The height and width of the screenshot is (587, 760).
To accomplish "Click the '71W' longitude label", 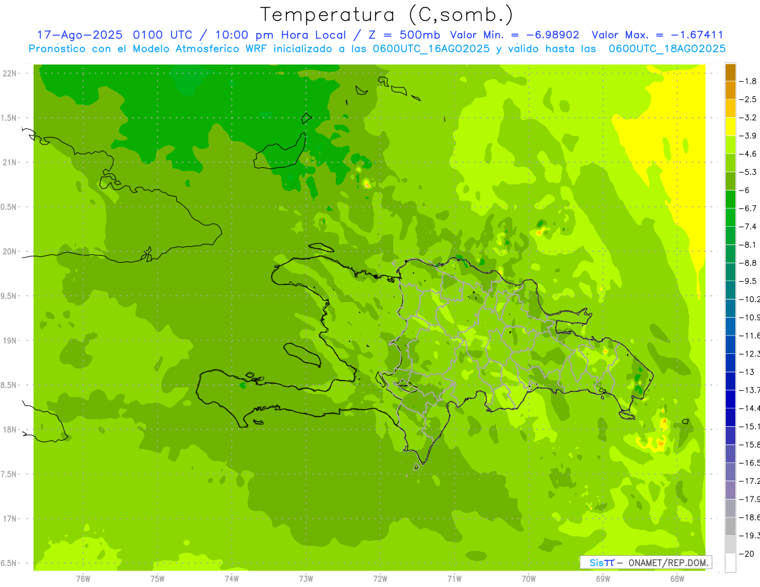I will [455, 578].
